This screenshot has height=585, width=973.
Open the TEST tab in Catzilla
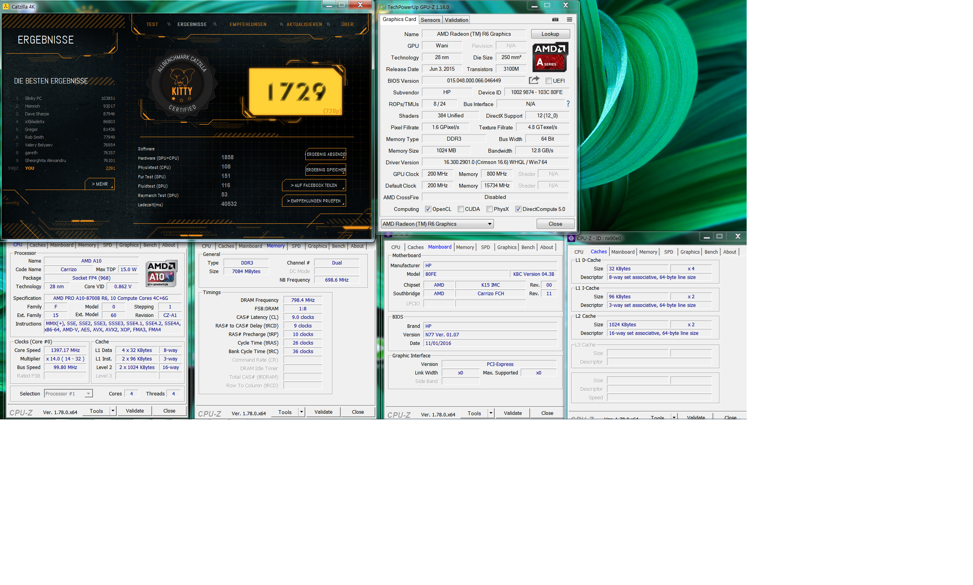152,24
